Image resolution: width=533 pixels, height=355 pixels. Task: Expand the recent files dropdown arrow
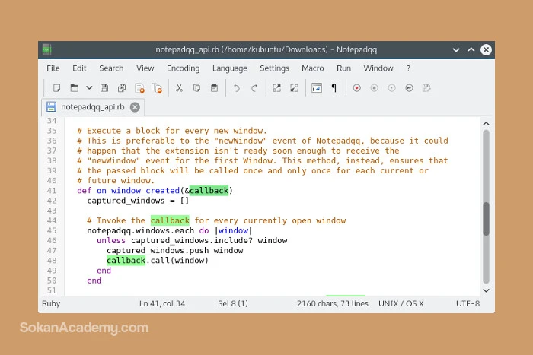tap(89, 88)
